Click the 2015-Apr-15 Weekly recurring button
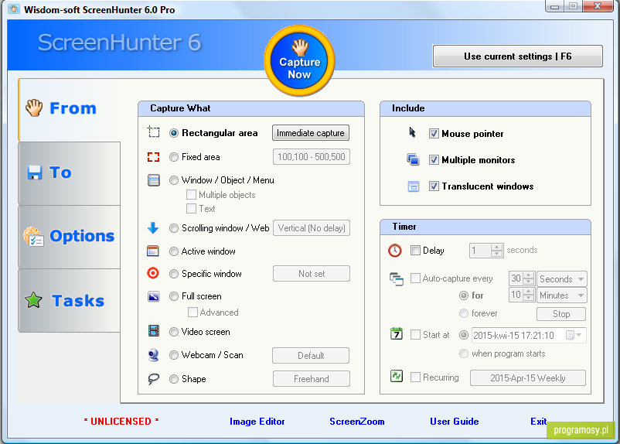The width and height of the screenshot is (620, 444). pos(527,378)
